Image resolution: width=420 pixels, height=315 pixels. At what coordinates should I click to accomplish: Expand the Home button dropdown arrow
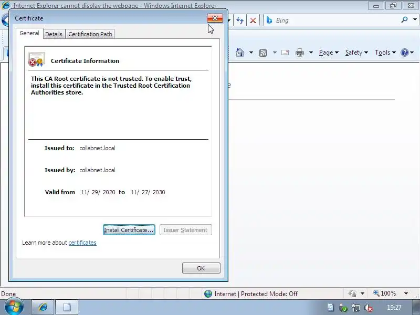pos(251,52)
